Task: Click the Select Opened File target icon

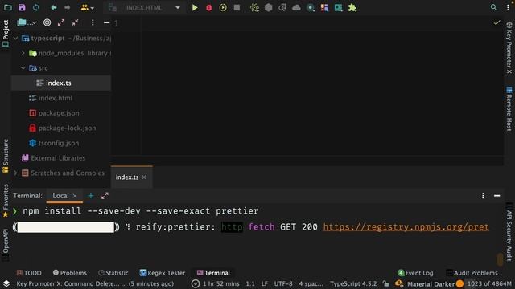Action: 47,22
